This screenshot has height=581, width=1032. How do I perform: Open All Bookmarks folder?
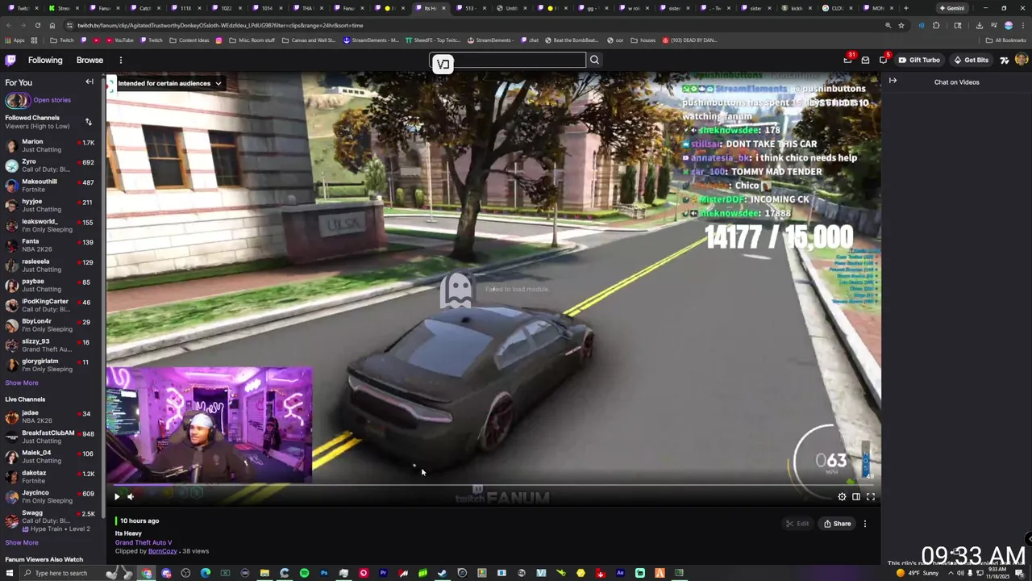click(1005, 40)
